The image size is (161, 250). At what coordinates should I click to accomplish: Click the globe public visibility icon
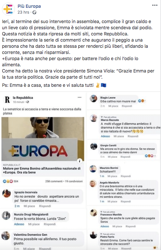tap(34, 12)
